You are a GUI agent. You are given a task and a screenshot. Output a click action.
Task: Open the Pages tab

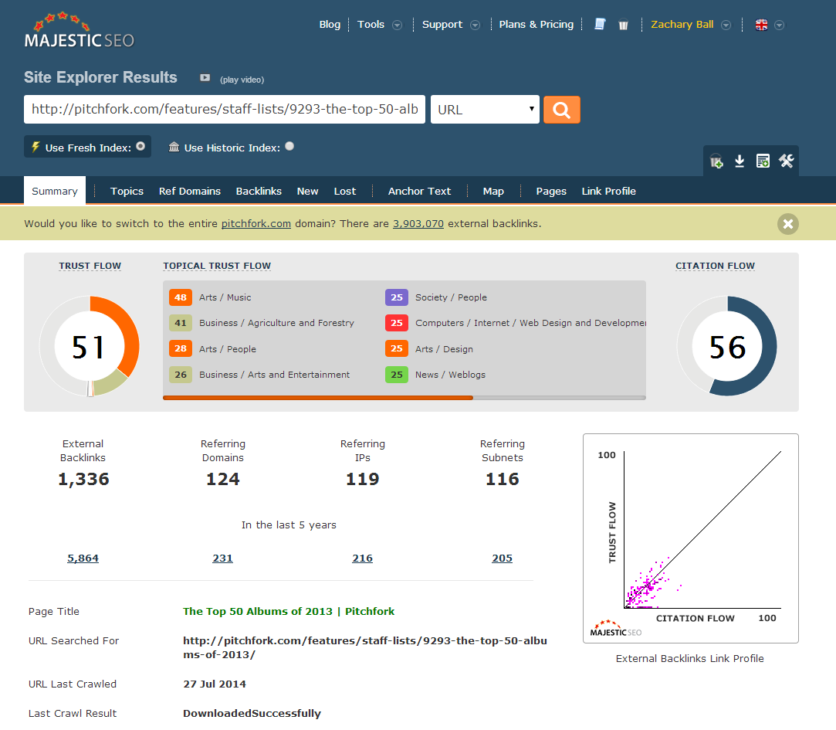(x=551, y=191)
